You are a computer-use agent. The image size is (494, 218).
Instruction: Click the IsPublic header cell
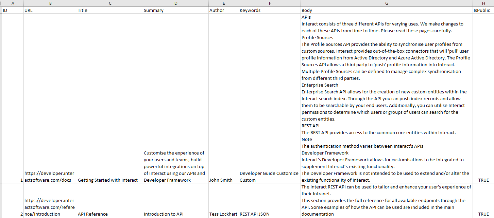[x=483, y=10]
